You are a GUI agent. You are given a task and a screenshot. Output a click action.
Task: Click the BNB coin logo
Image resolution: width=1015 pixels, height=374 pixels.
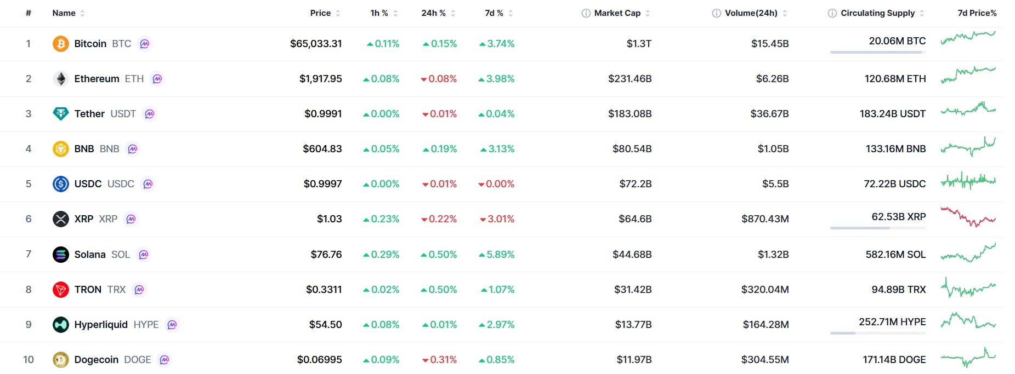(x=60, y=149)
